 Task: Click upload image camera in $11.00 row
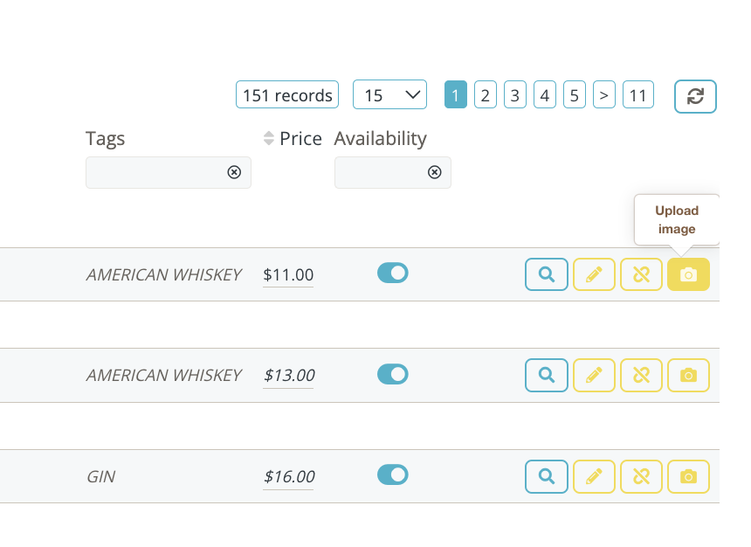(688, 274)
